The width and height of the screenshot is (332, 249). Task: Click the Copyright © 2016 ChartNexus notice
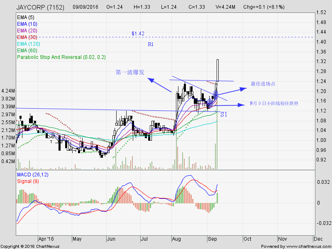tap(30, 247)
